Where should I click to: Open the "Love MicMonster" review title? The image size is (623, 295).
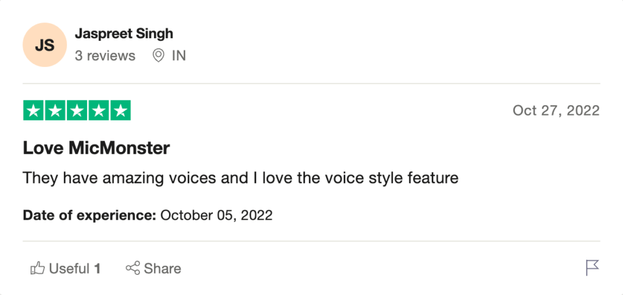coord(96,148)
